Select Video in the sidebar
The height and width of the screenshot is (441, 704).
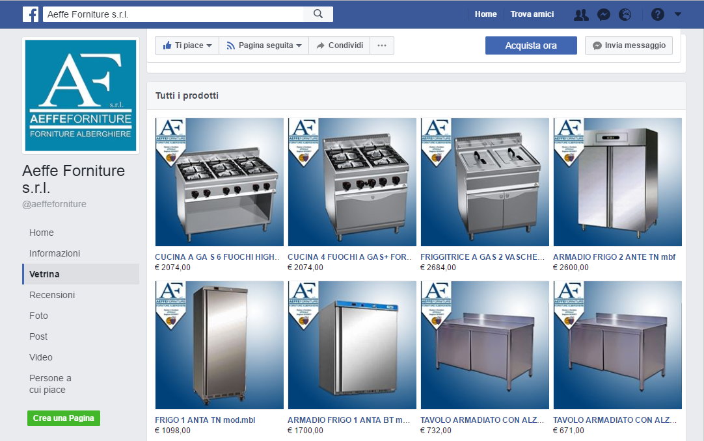click(41, 357)
